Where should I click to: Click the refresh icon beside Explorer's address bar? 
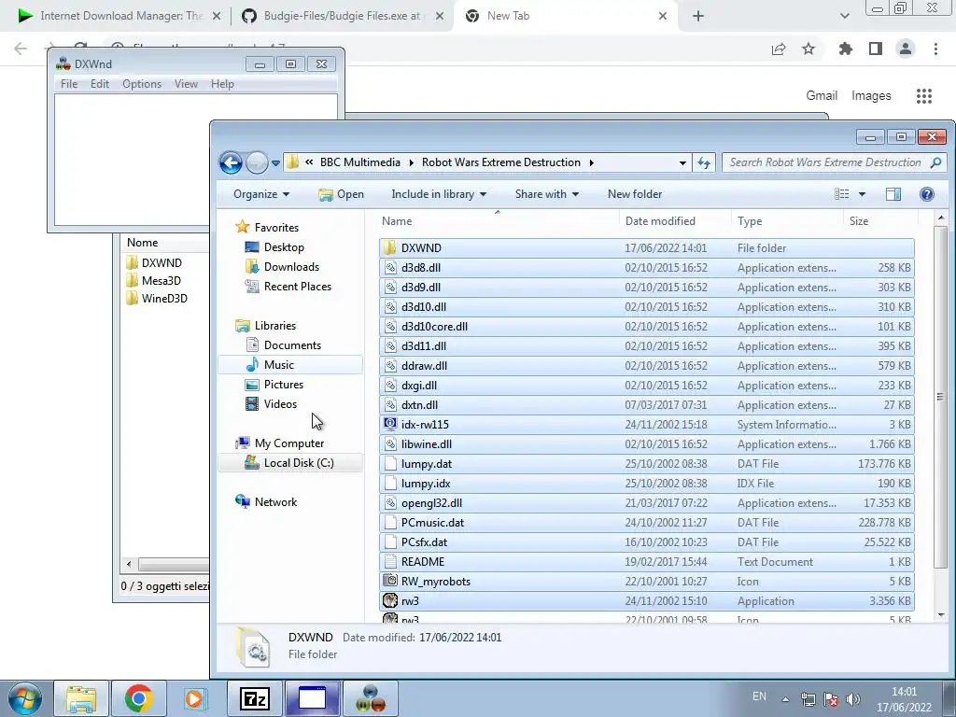(x=704, y=162)
